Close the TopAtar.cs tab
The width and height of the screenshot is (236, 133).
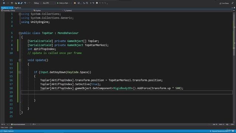[12, 8]
